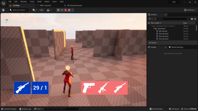Viewport: 198px width, 111px height.
Task: Open the Build menu
Action: point(39,2)
